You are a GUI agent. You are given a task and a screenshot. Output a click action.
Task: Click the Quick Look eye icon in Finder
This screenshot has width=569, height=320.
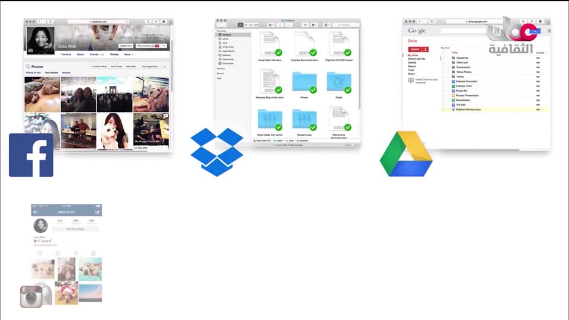pyautogui.click(x=306, y=25)
